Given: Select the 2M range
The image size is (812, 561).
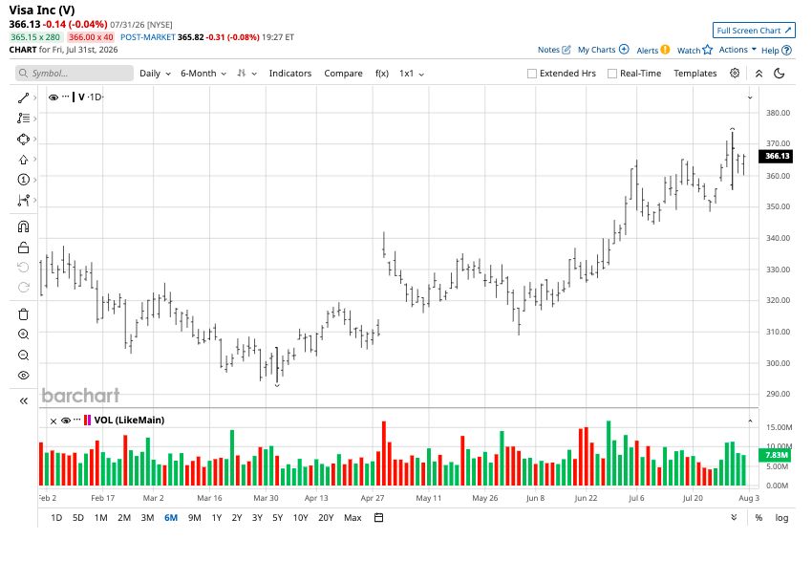Looking at the screenshot, I should click(x=124, y=518).
